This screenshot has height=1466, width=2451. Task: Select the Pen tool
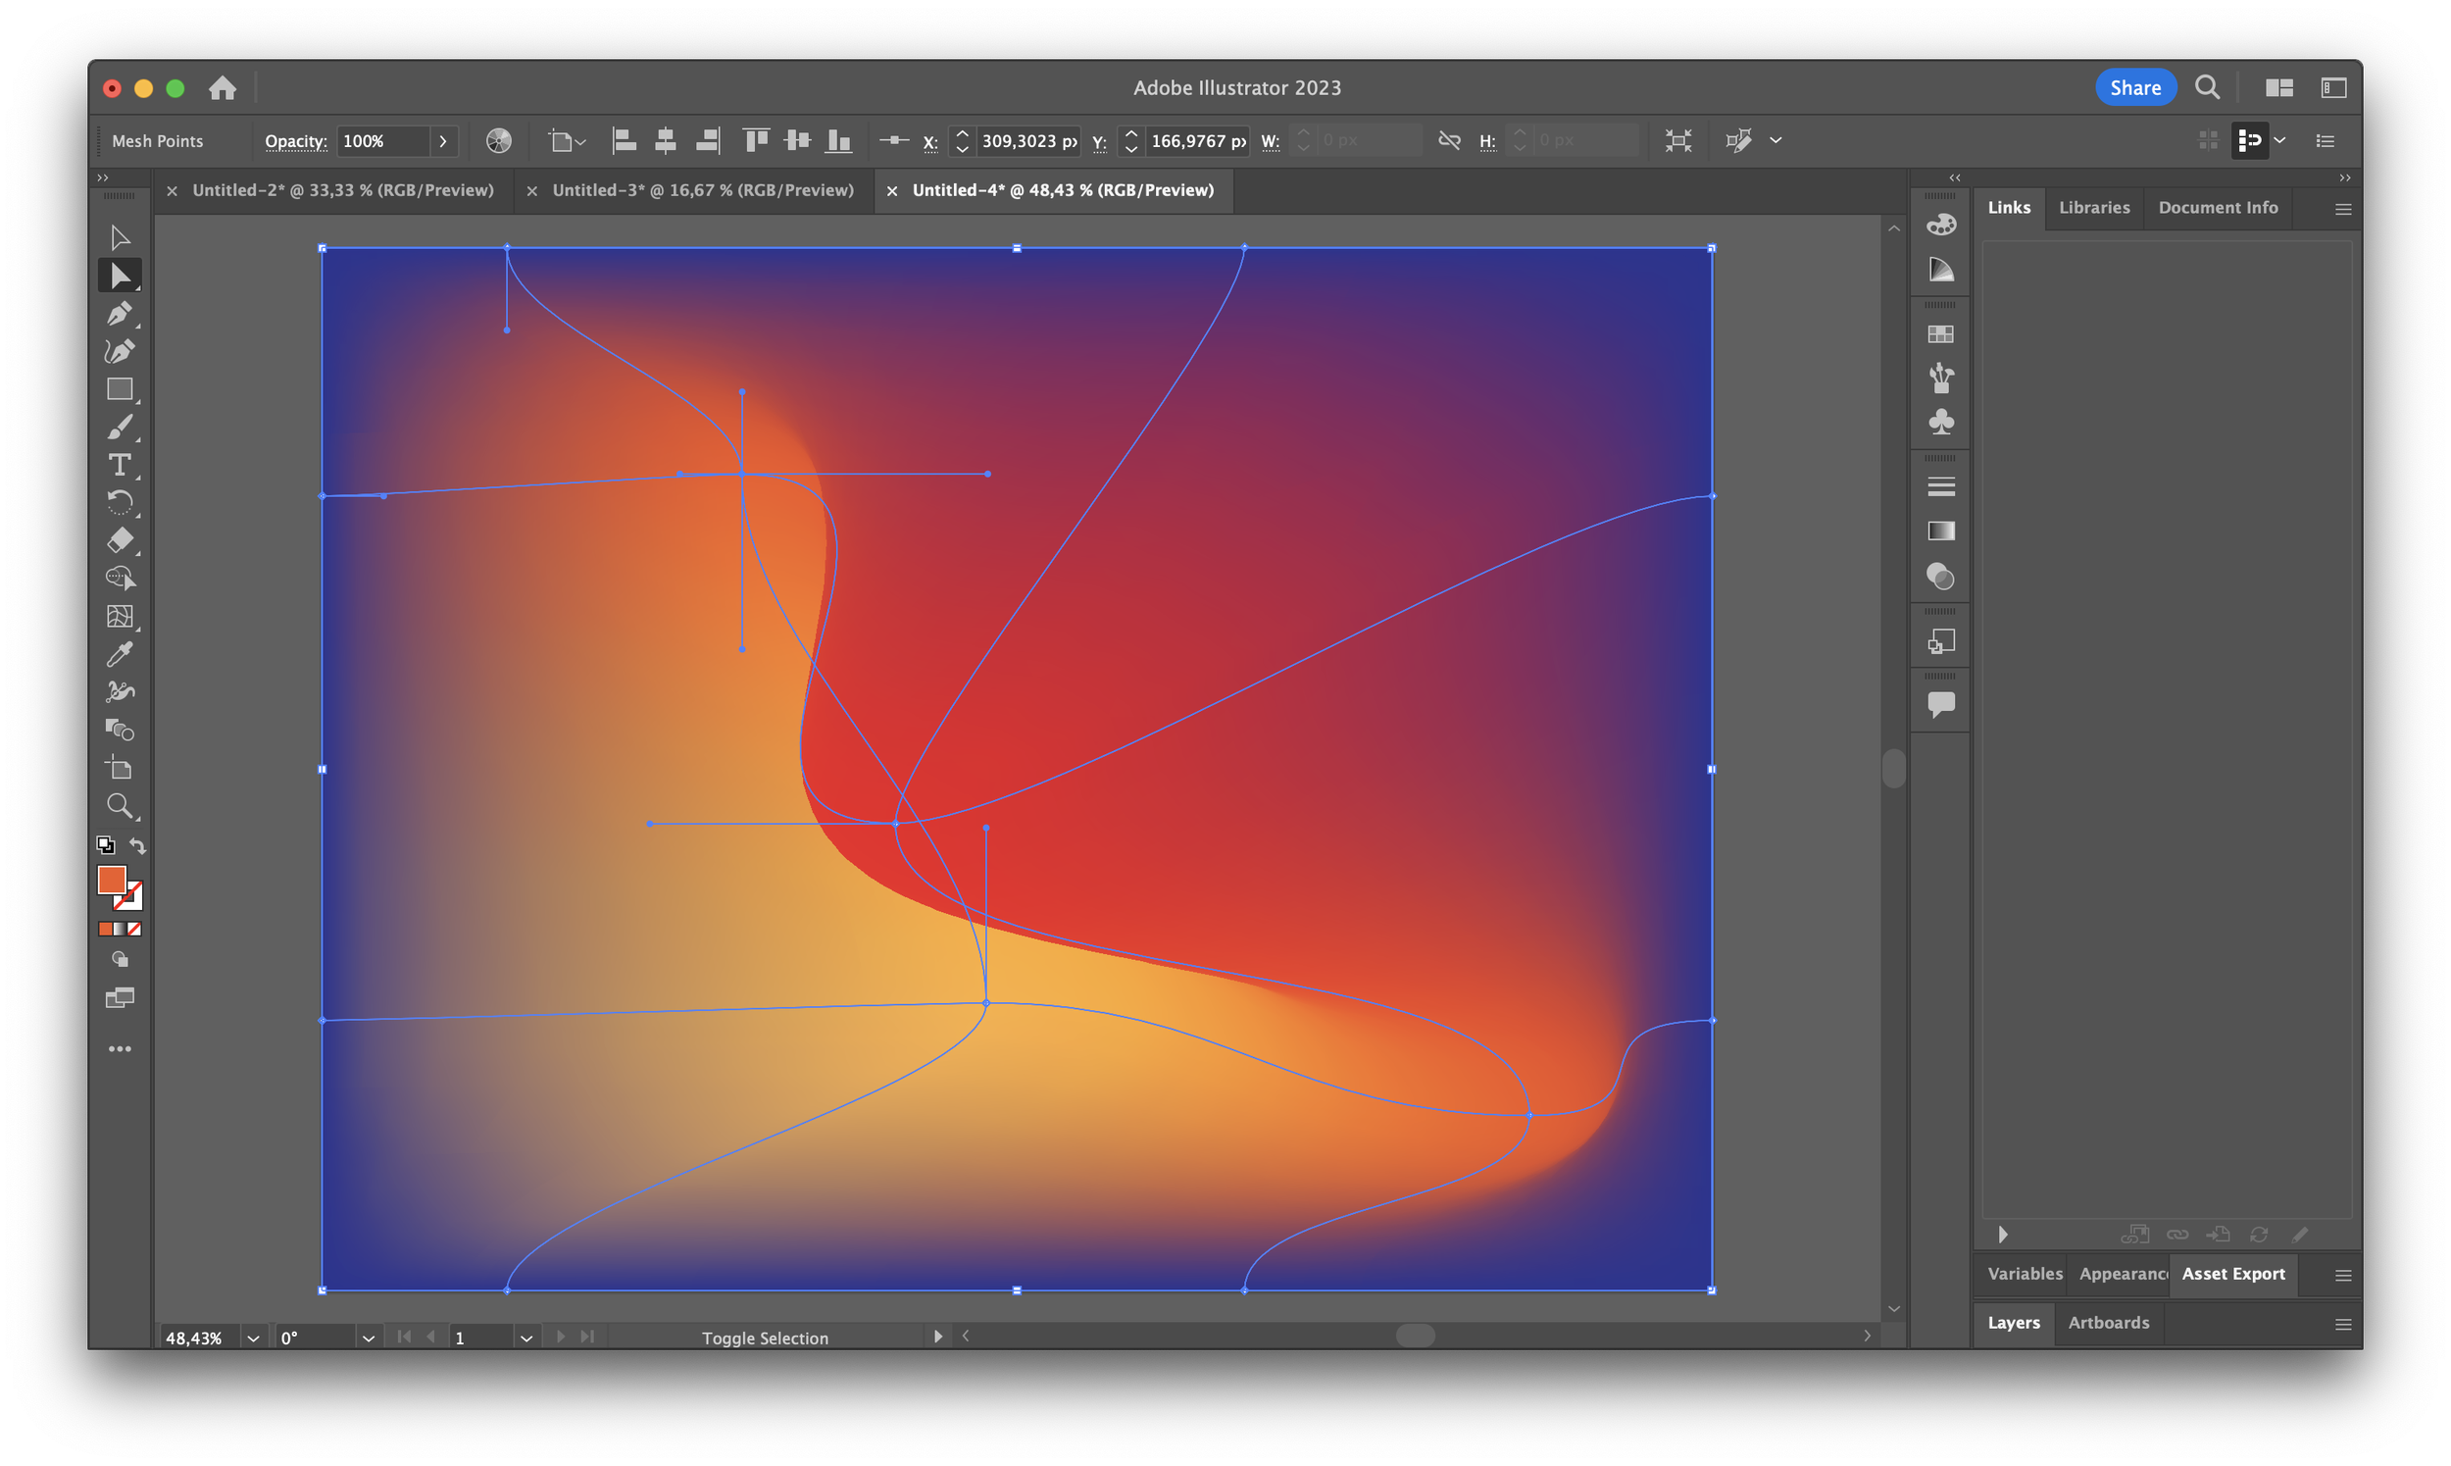pos(121,312)
